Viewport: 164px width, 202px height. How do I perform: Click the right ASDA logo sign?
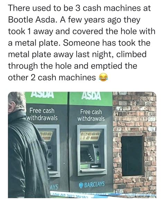pyautogui.click(x=92, y=96)
